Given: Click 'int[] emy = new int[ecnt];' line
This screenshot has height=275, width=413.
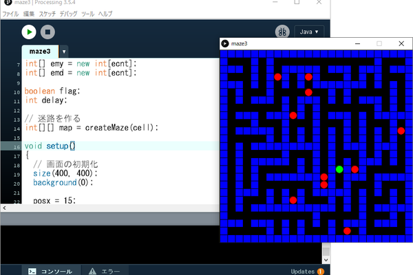Looking at the screenshot, I should (x=81, y=64).
